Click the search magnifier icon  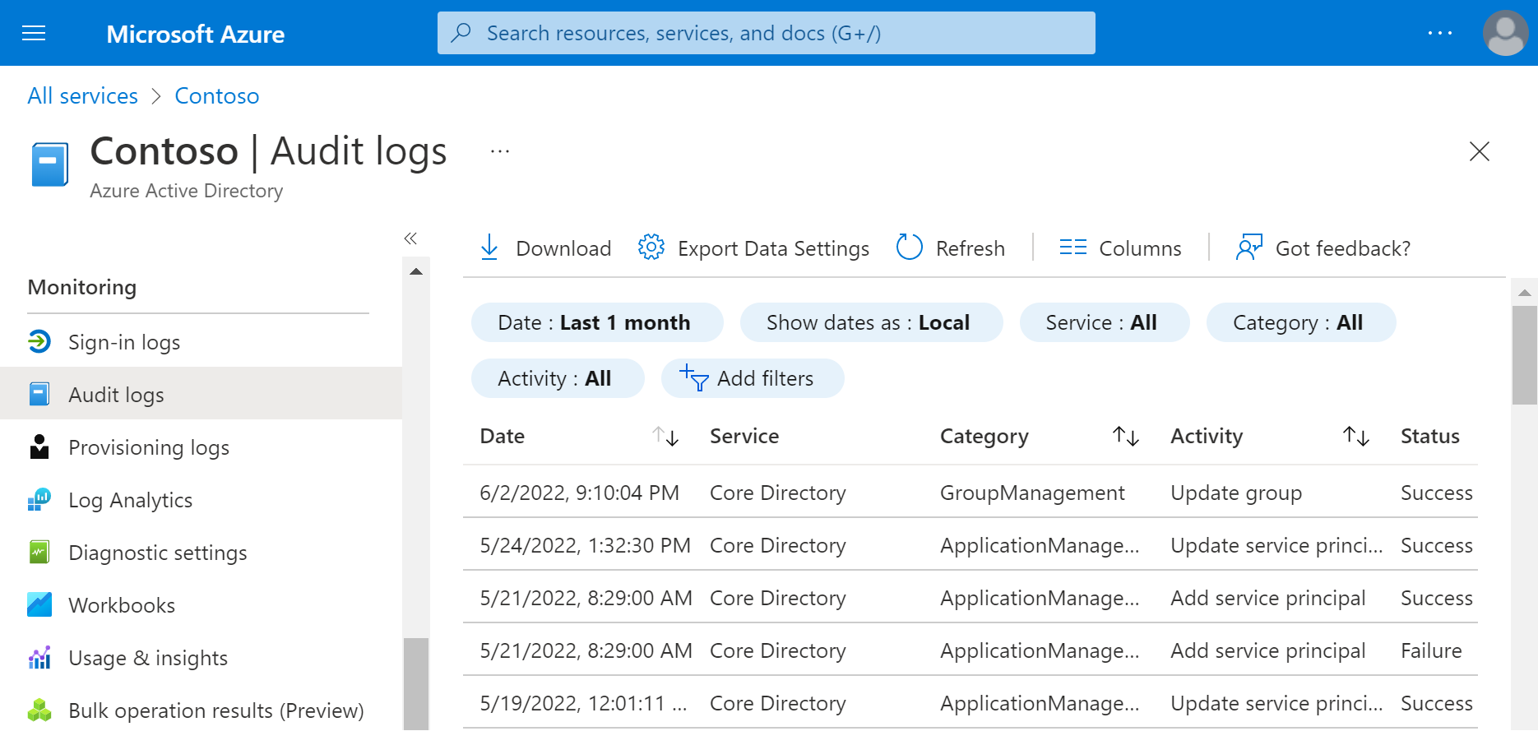pos(461,33)
